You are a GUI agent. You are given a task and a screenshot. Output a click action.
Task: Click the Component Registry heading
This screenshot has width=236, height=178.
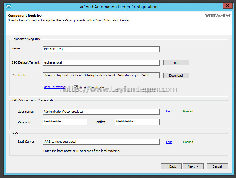pos(25,16)
